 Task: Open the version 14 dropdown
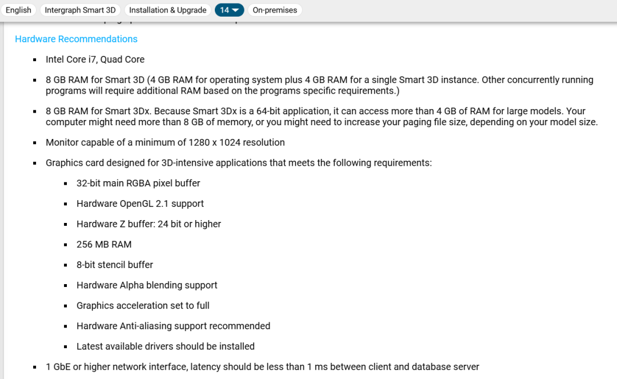[230, 10]
